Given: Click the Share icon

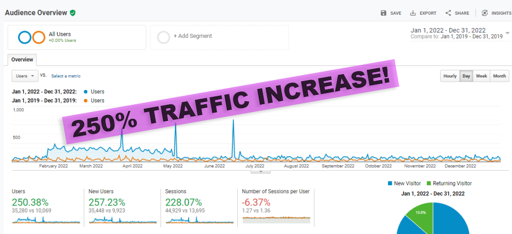Looking at the screenshot, I should (x=448, y=13).
